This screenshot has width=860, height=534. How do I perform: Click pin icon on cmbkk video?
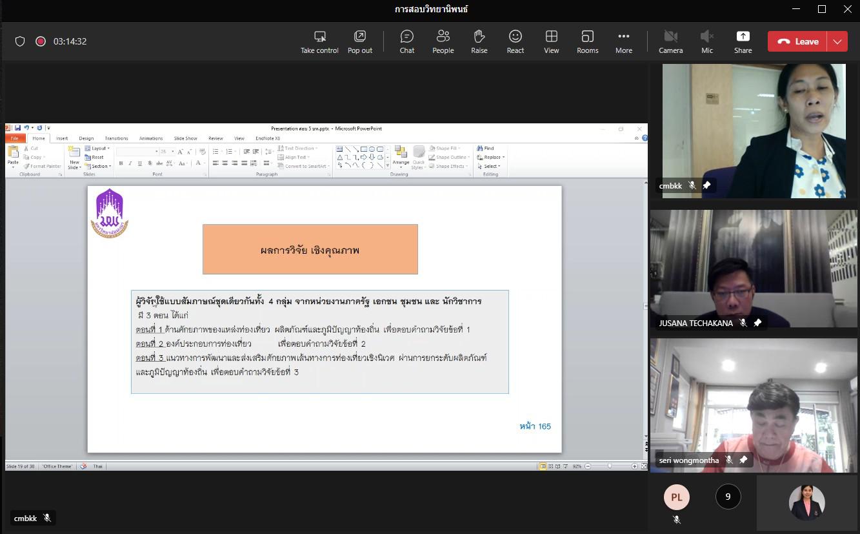(706, 185)
